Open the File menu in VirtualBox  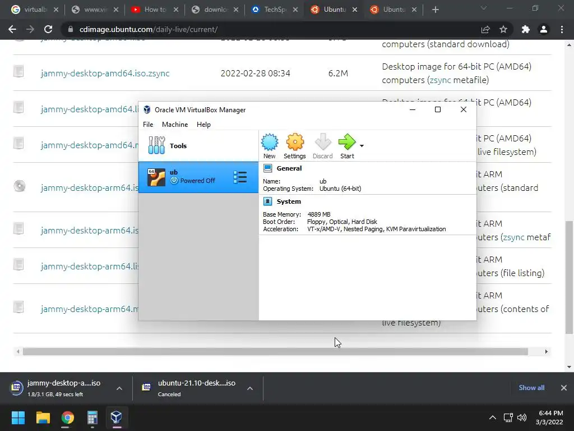point(148,125)
